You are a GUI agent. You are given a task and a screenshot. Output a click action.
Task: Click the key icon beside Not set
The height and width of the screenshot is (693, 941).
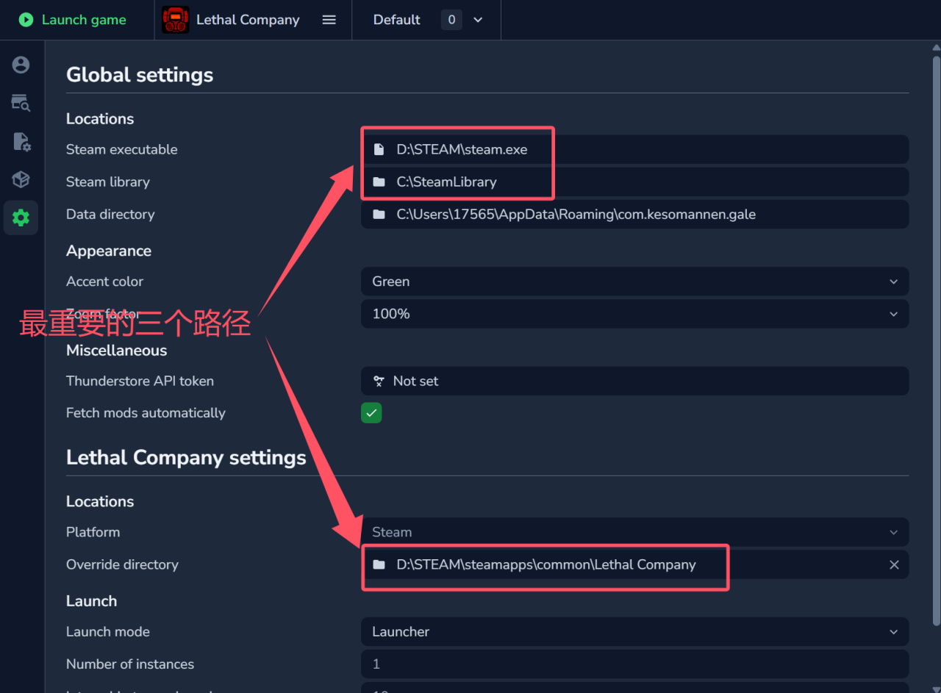pos(379,381)
